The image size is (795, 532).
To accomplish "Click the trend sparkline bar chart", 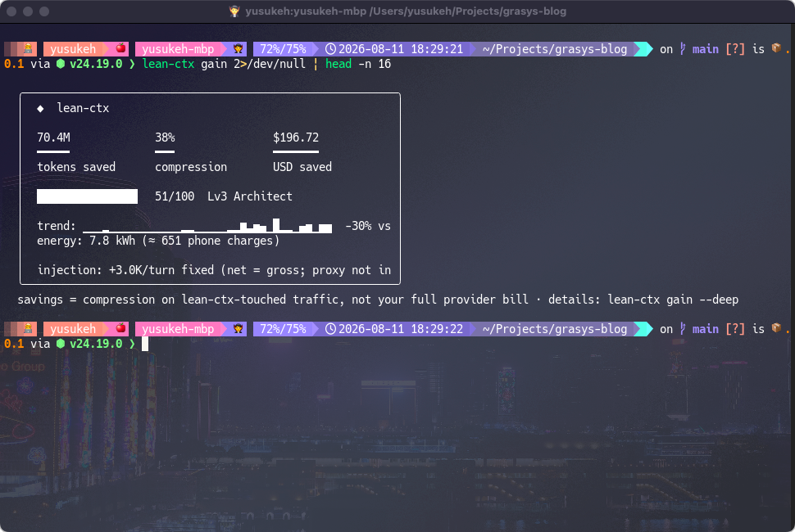I will [x=207, y=226].
